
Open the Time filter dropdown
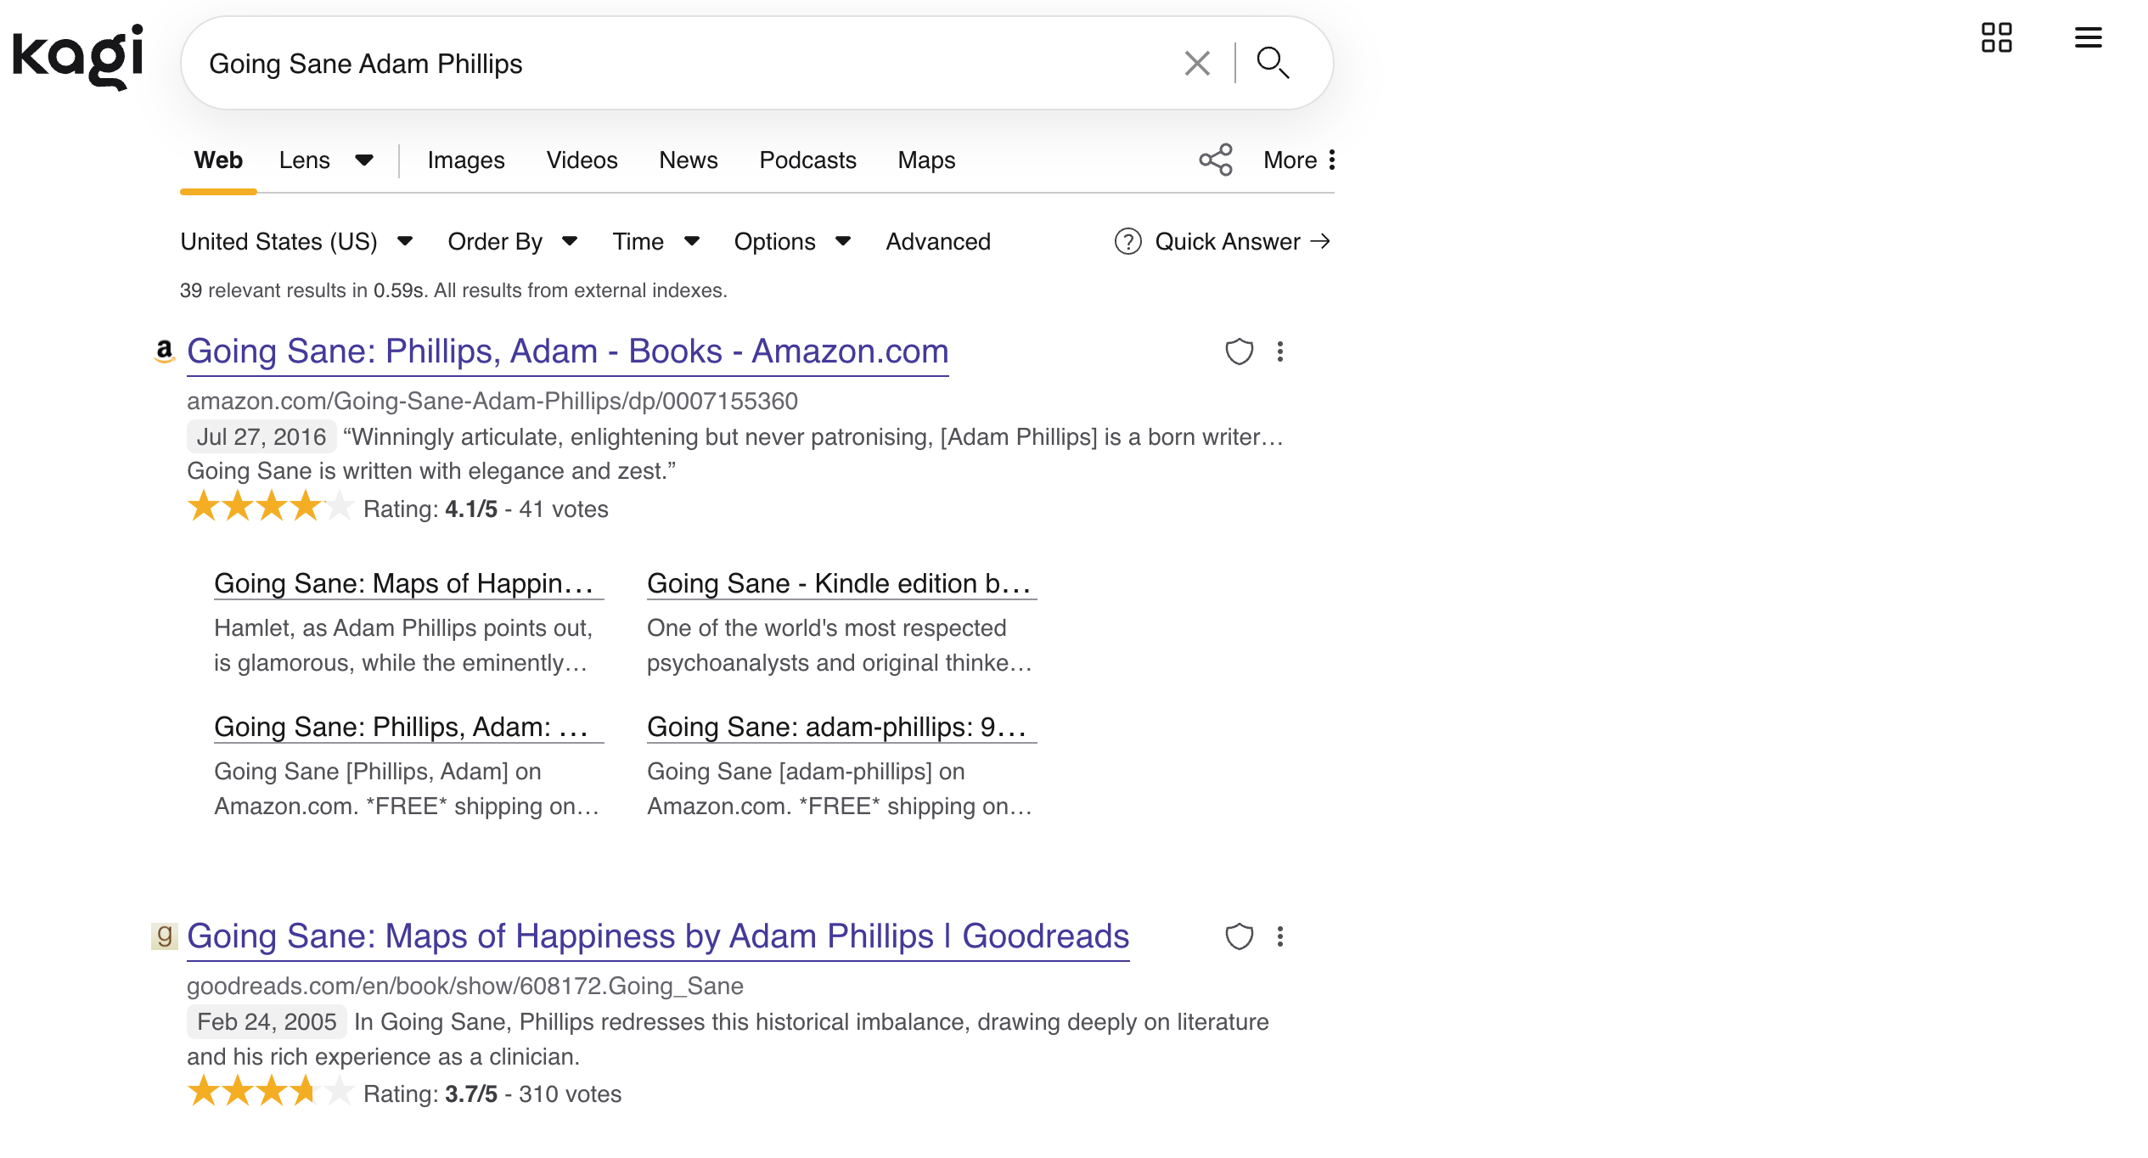[655, 242]
